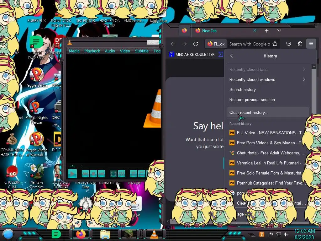Open Plants vs Zombies desktop shortcut

pyautogui.click(x=37, y=176)
